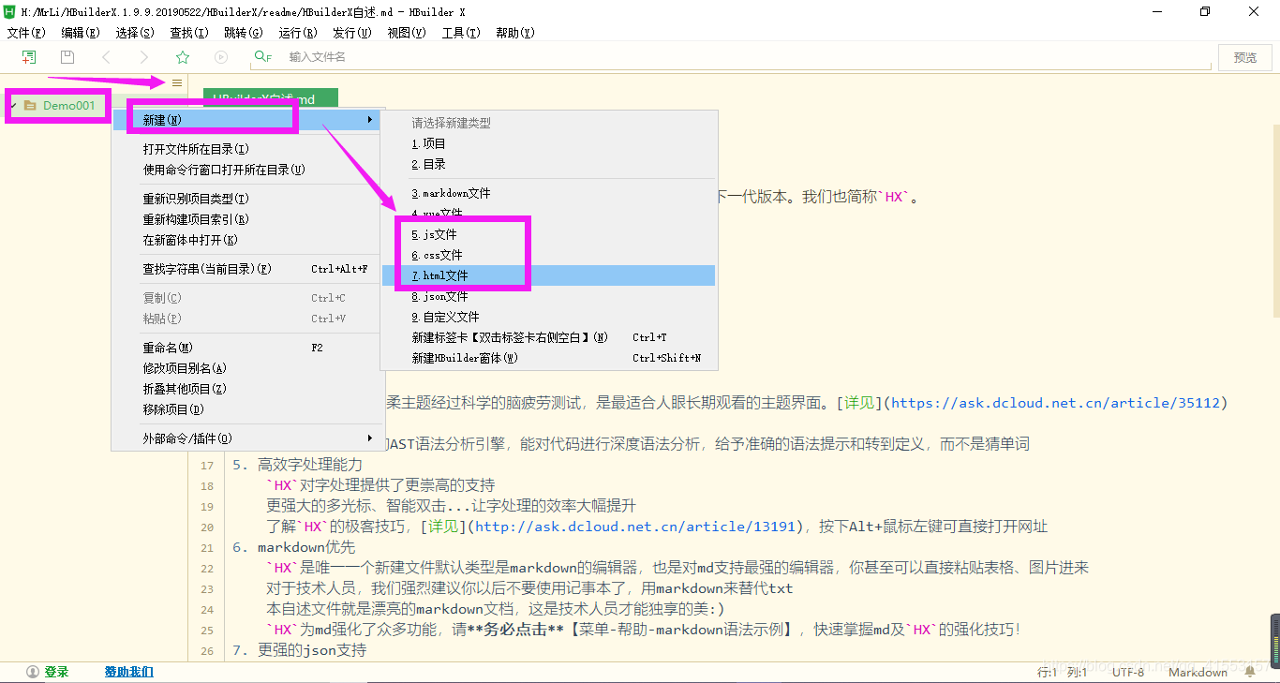Click the UTF-8 encoding selector
1280x683 pixels.
pos(1128,673)
